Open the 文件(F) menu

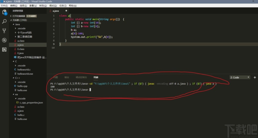(x=4, y=5)
